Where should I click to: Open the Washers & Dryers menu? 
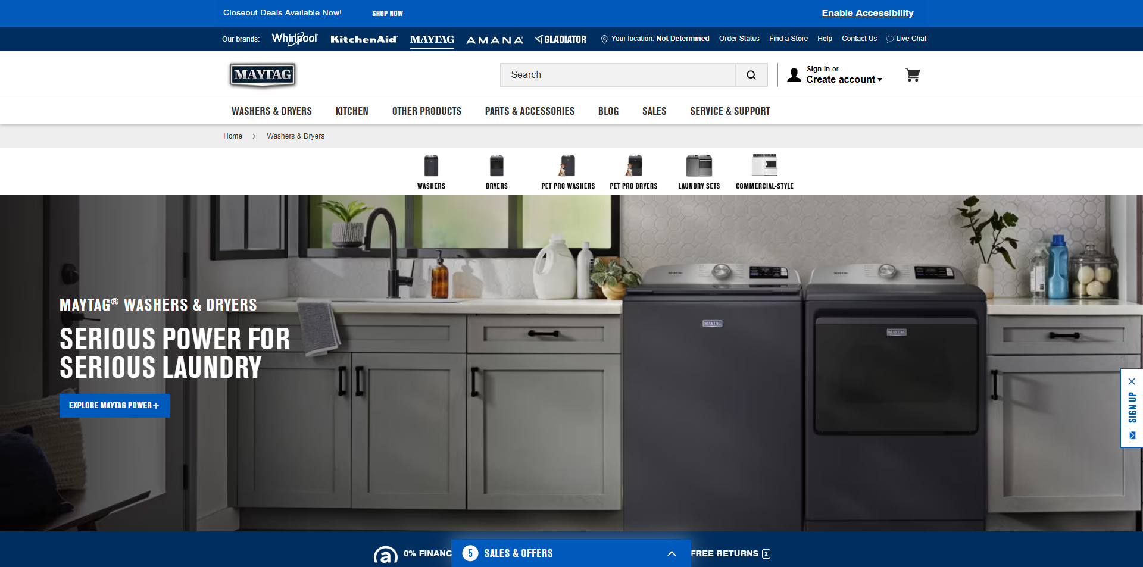(x=272, y=111)
